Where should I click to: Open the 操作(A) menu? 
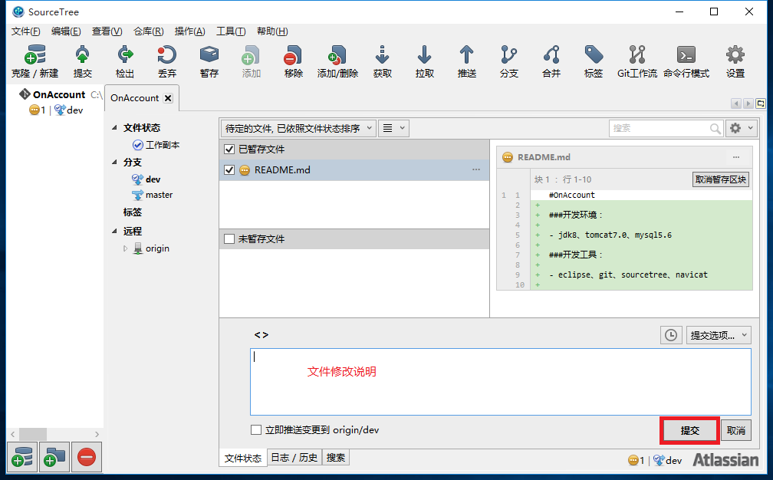pos(190,31)
